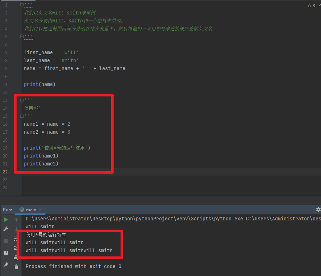
Task: Click last_name variable on line 8
Action: pos(37,61)
